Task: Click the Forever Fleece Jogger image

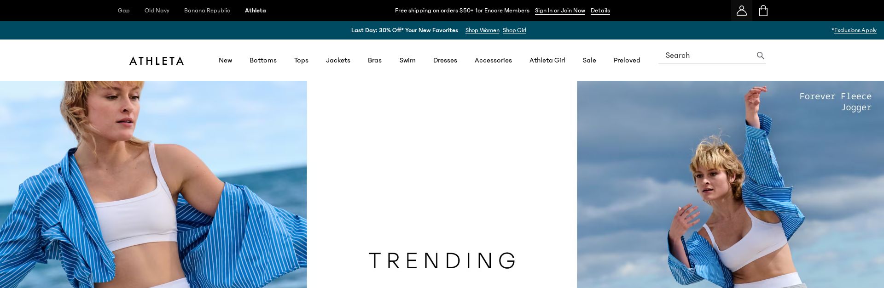Action: click(x=730, y=193)
